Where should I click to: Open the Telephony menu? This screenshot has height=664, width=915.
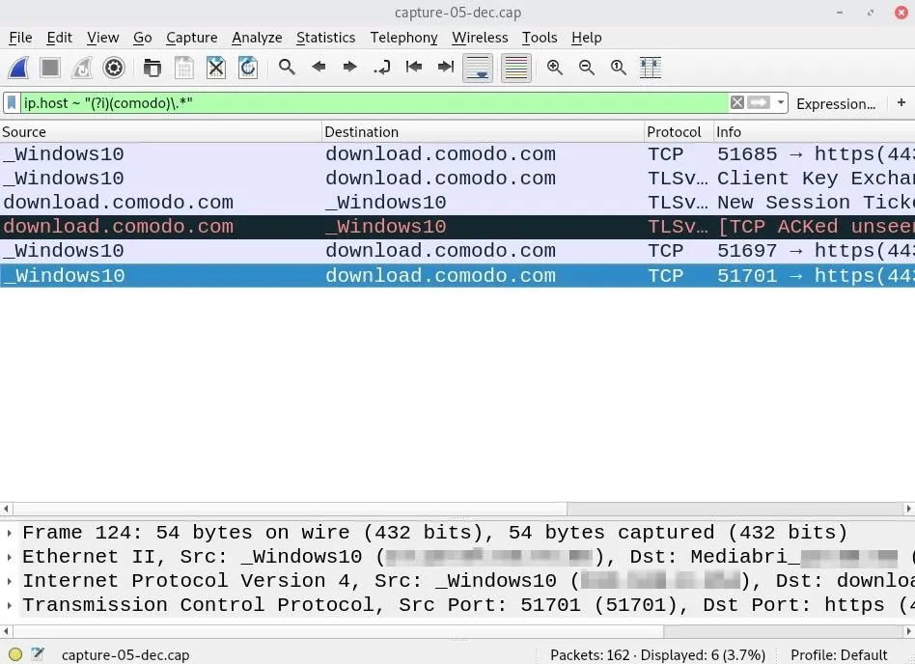point(403,38)
